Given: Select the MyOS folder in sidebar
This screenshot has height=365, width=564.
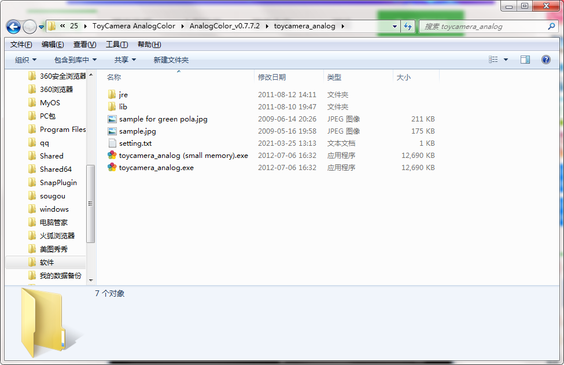Looking at the screenshot, I should click(x=44, y=103).
